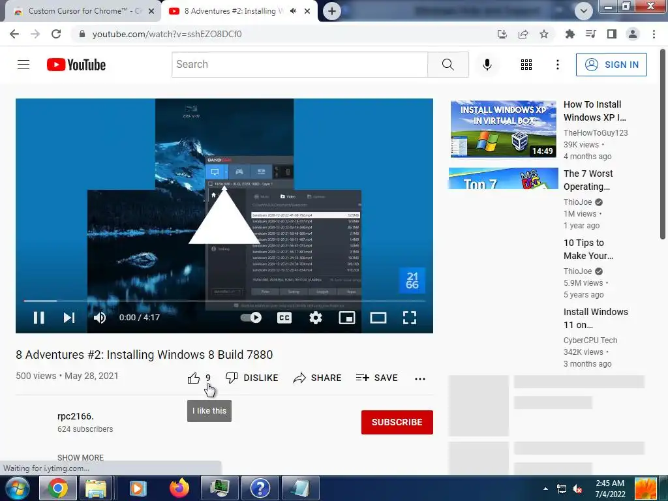Image resolution: width=668 pixels, height=501 pixels.
Task: Share the video via SHARE button
Action: tap(318, 378)
